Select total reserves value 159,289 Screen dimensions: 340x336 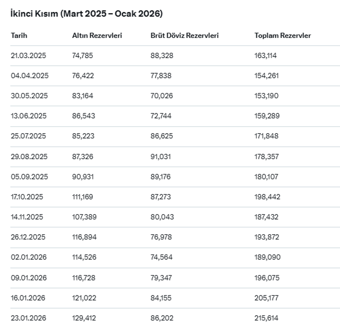point(267,116)
